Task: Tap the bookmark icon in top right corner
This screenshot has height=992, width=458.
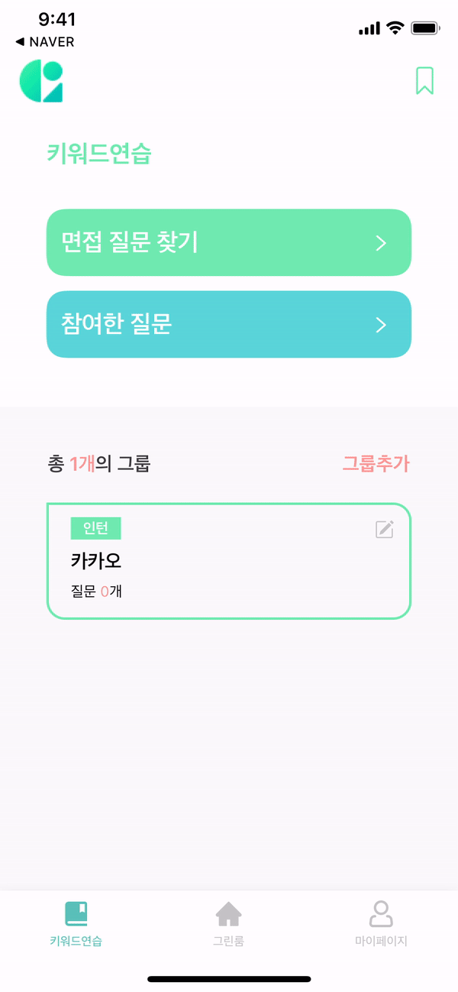Action: [x=424, y=80]
